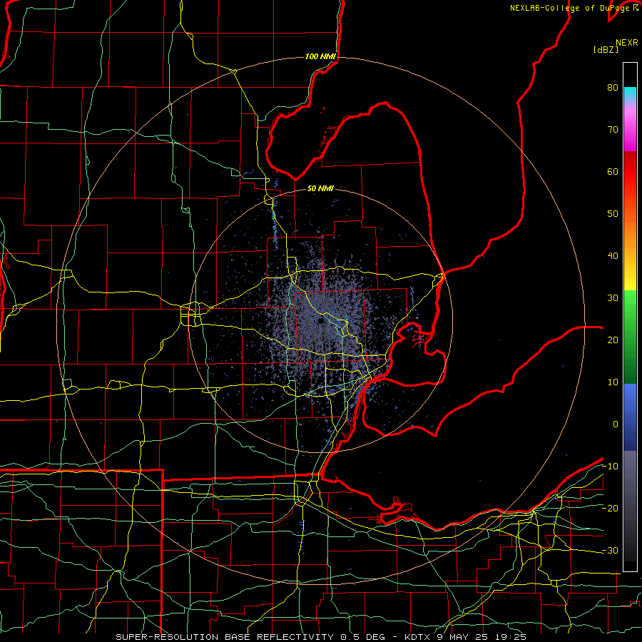Viewport: 642px width, 642px height.
Task: Click the 100 NMI range ring label
Action: [x=320, y=56]
